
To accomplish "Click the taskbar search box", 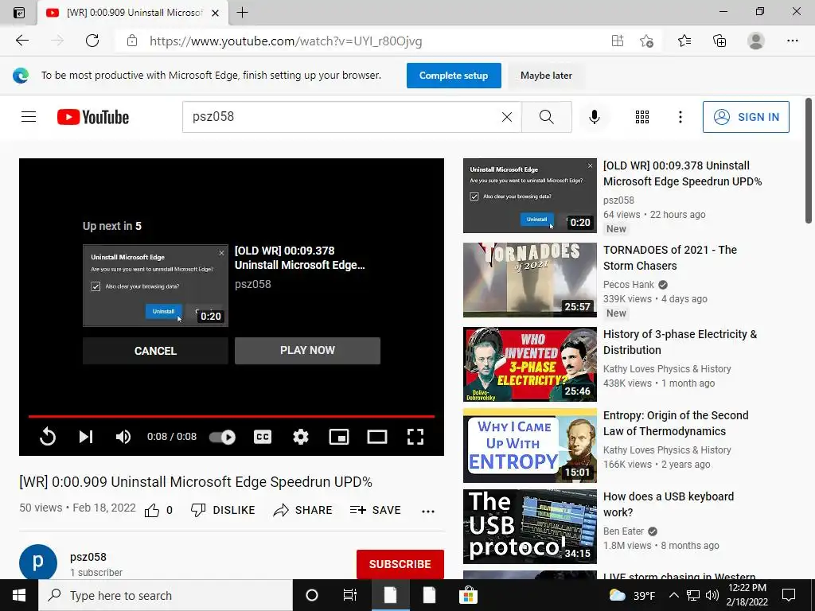I will click(x=166, y=595).
